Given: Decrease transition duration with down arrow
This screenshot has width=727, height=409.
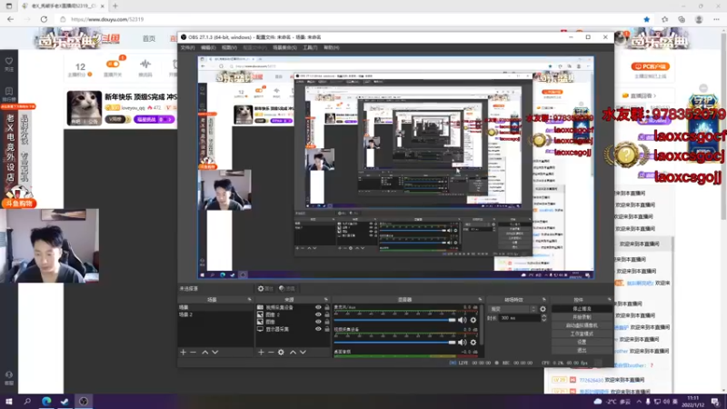Looking at the screenshot, I should (x=543, y=320).
